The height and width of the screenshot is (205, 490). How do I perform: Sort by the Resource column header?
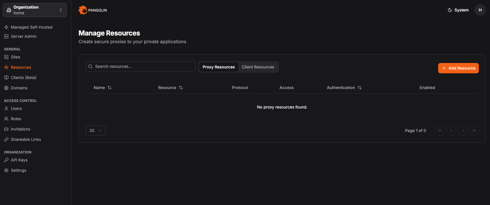coord(170,88)
